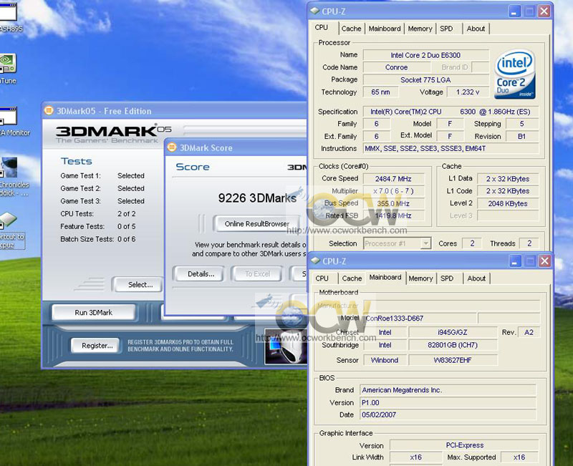Click the Southbridge value 82801GB (ICH7)

pyautogui.click(x=453, y=345)
